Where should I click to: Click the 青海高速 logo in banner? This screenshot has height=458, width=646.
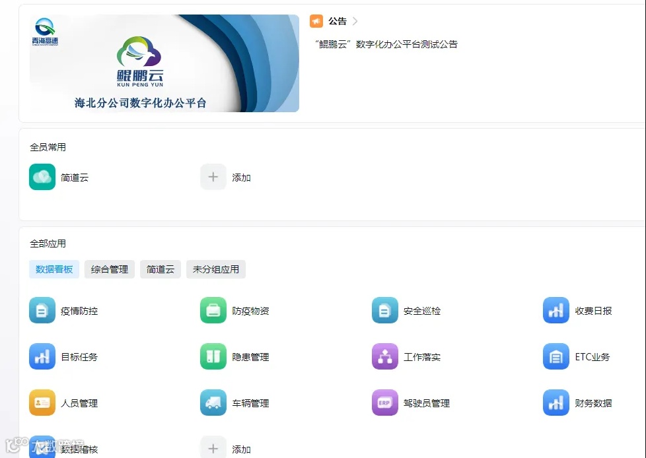[45, 32]
